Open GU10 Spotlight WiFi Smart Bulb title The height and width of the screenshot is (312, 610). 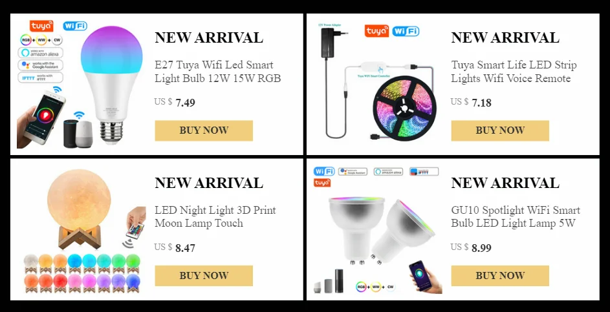pos(516,216)
